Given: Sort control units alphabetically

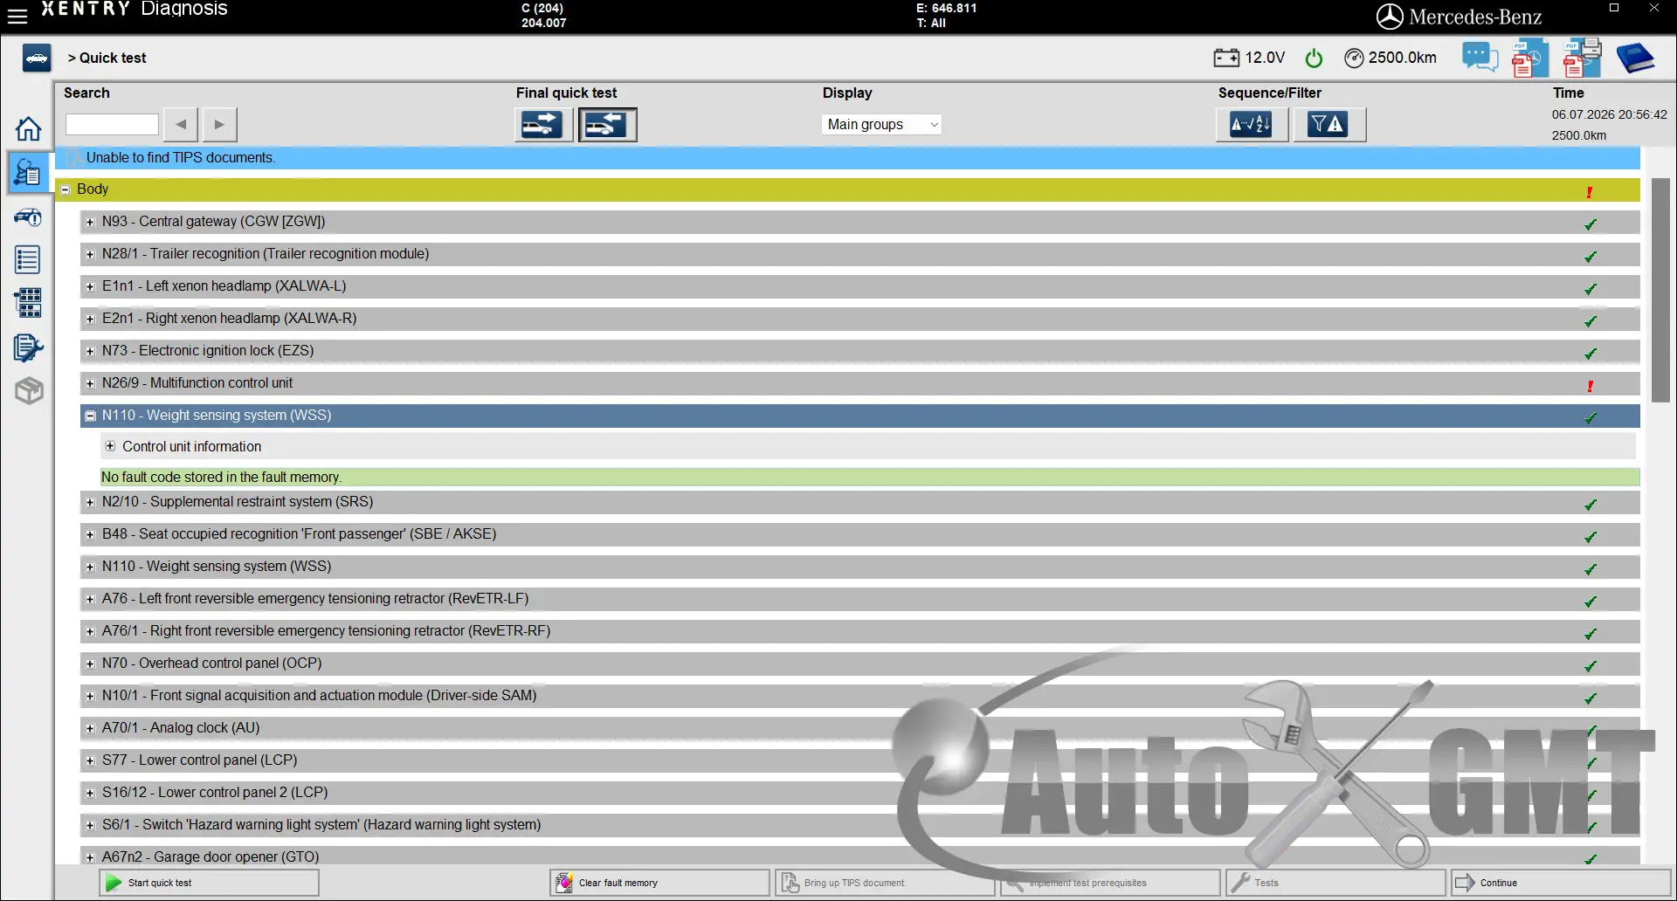Looking at the screenshot, I should pyautogui.click(x=1251, y=125).
